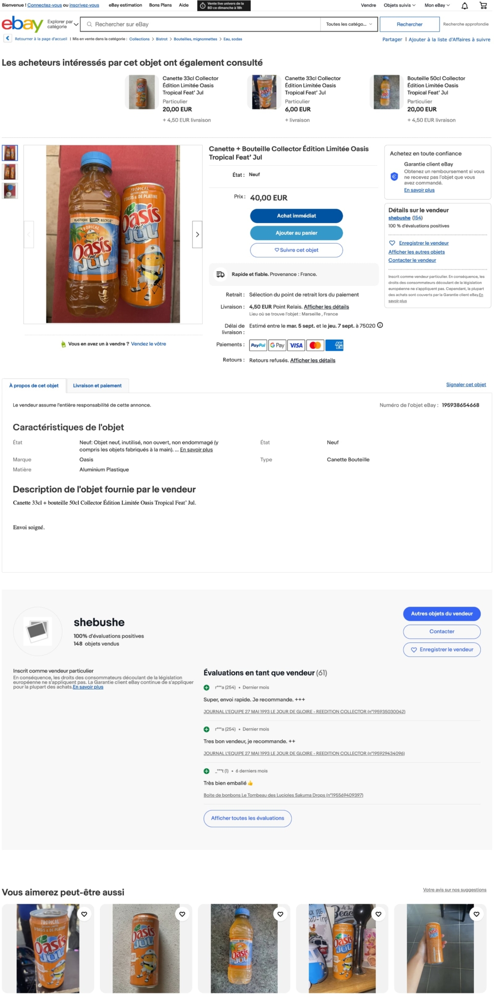
Task: Open the shopping cart icon
Action: pyautogui.click(x=483, y=6)
